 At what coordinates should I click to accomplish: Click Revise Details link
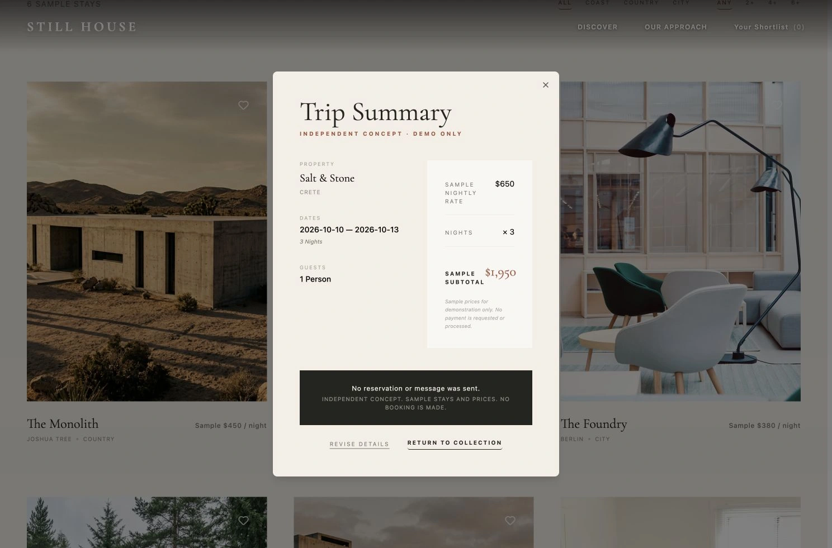point(360,444)
